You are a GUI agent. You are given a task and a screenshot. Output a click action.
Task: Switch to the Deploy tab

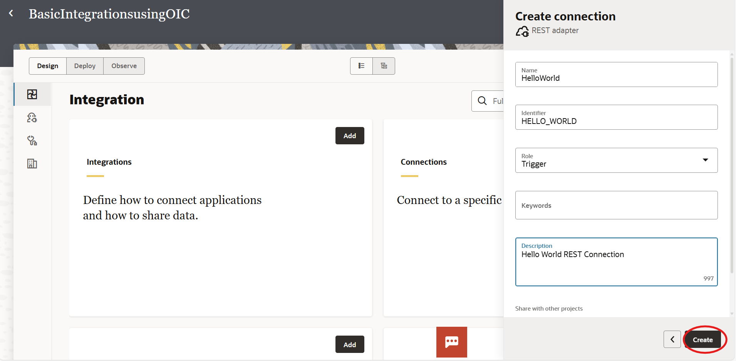point(85,66)
